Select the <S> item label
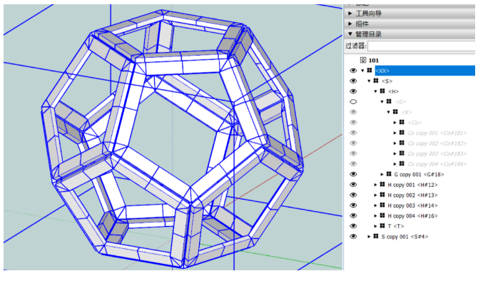Viewport: 483px width, 281px height. pyautogui.click(x=387, y=81)
